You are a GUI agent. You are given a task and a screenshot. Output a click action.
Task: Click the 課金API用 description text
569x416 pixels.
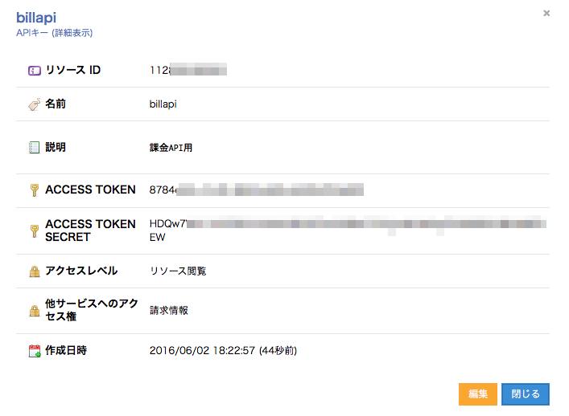click(x=171, y=148)
